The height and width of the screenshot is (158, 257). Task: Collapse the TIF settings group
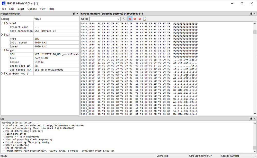3,35
